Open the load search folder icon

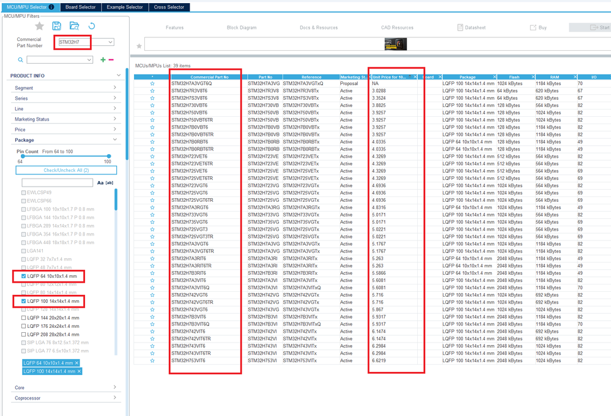click(74, 26)
